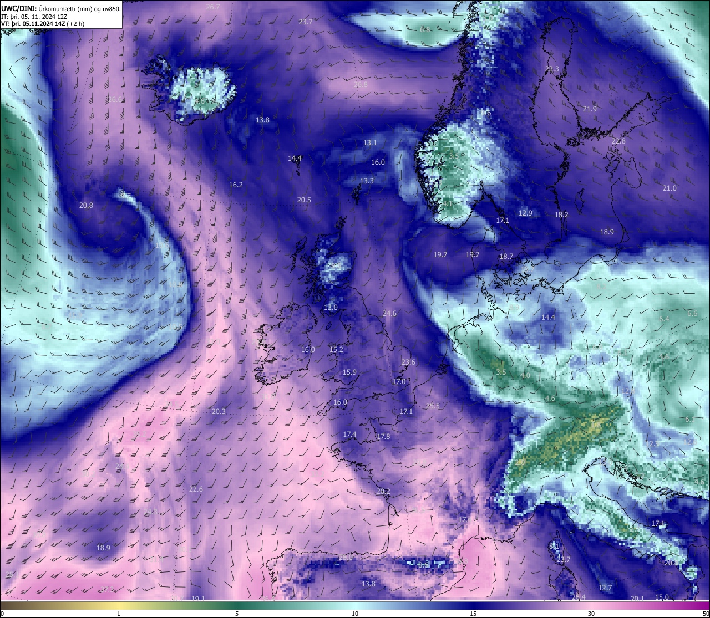Click the 15.0 value at the bottom right
Screen dimensions: 710x618
coord(662,597)
